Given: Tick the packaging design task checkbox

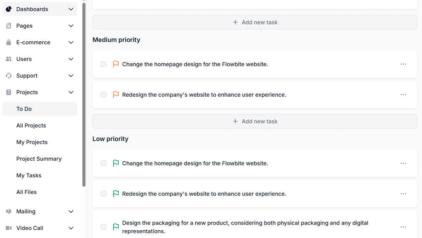Looking at the screenshot, I should [x=104, y=227].
